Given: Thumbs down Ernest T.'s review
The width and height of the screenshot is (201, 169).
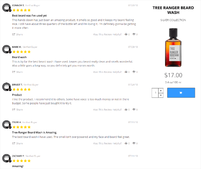Looking at the screenshot, I should 134,110.
